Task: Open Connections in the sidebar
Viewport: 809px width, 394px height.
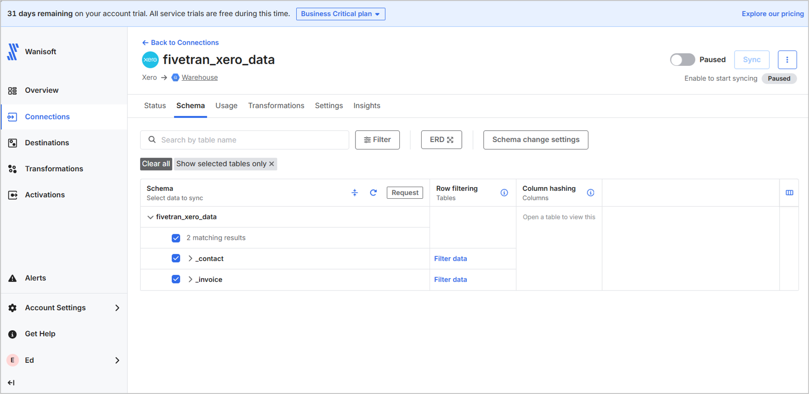Action: point(47,117)
